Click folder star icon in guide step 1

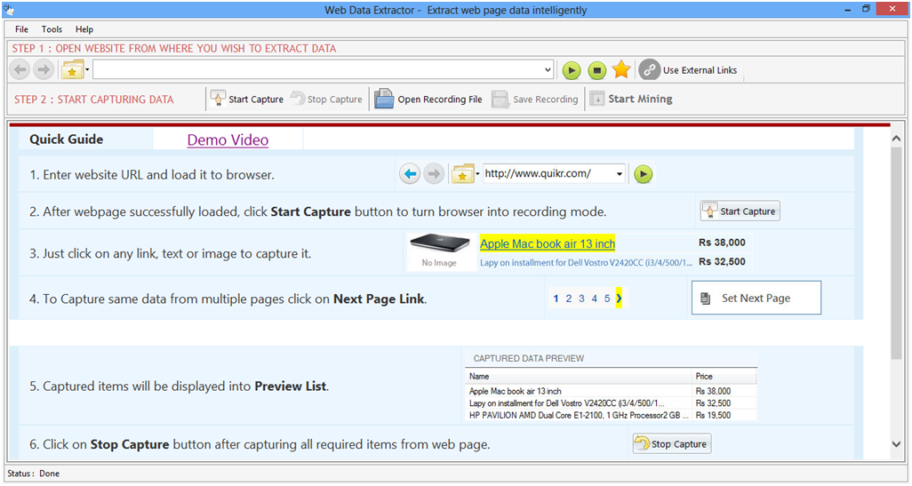(463, 174)
